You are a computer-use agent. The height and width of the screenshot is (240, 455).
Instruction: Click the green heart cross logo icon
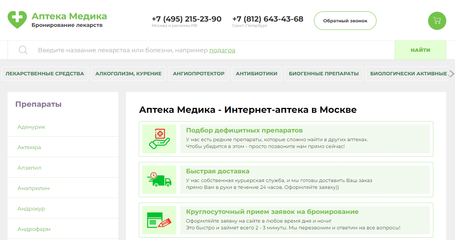click(x=17, y=20)
